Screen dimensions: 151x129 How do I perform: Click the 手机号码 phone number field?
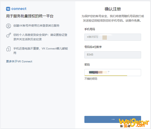click(x=113, y=37)
